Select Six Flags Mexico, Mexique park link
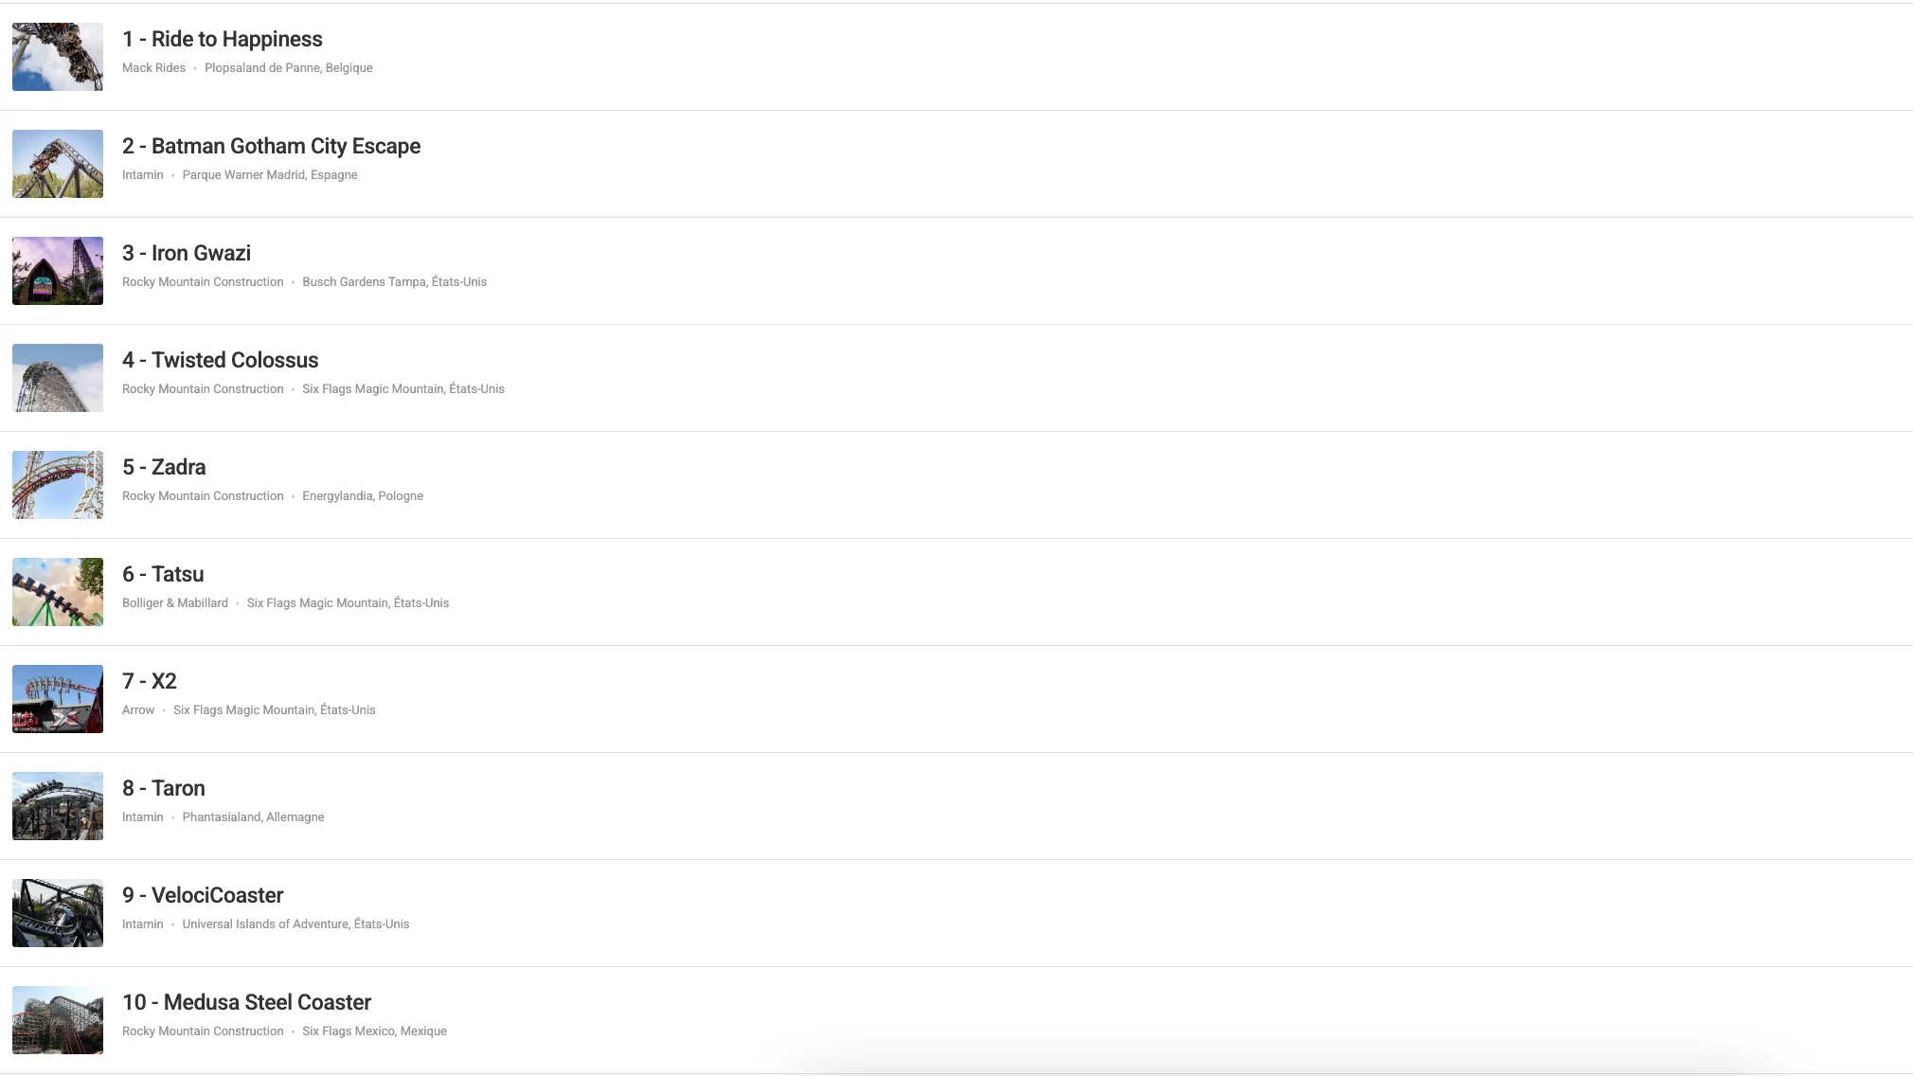 (x=374, y=1031)
